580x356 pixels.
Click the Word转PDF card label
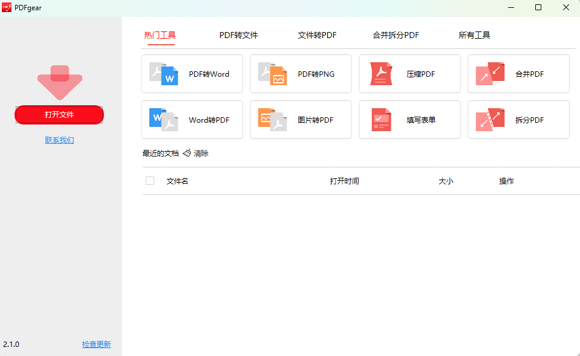(x=209, y=120)
